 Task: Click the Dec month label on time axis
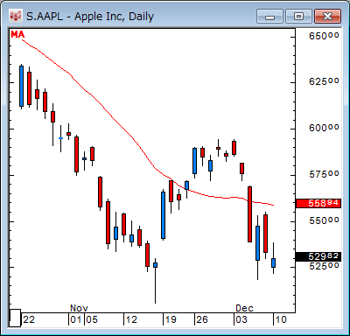tap(244, 308)
